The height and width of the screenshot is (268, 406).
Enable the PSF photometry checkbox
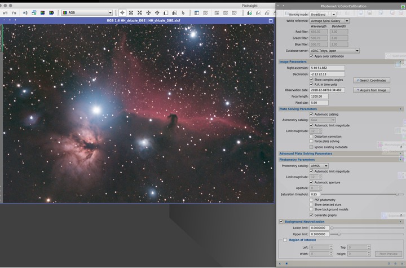click(x=312, y=200)
